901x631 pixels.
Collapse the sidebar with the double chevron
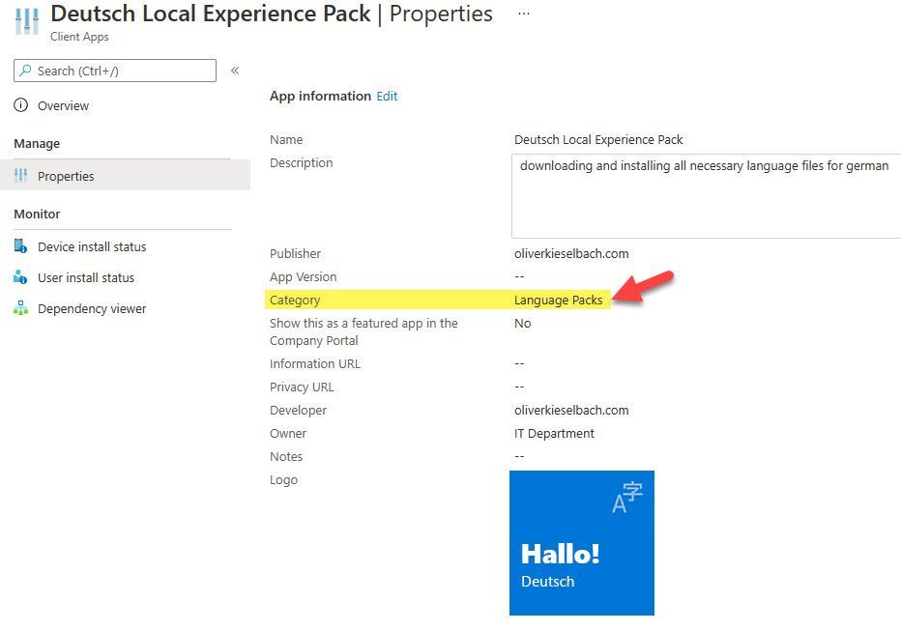pos(236,71)
